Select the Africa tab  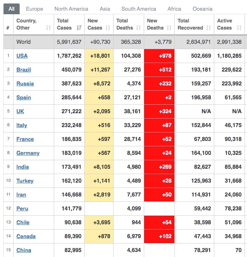(x=174, y=9)
